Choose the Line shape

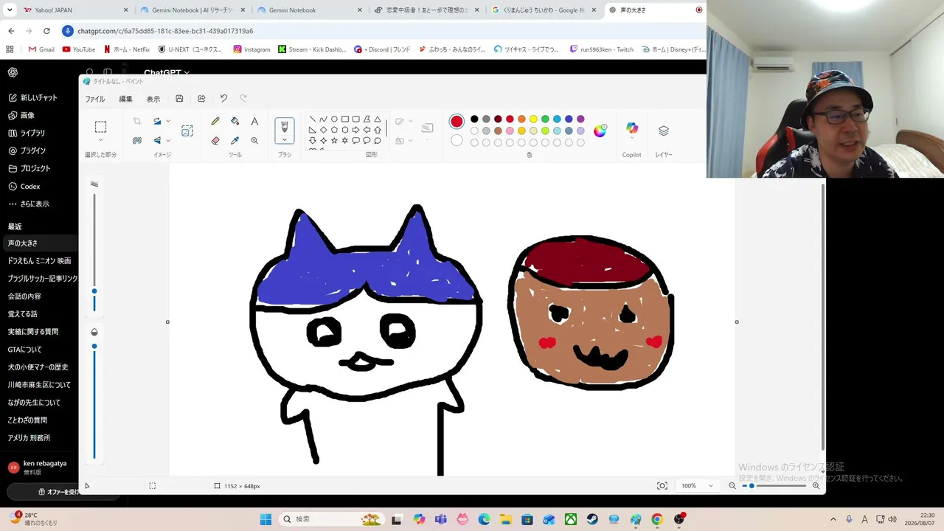tap(313, 119)
